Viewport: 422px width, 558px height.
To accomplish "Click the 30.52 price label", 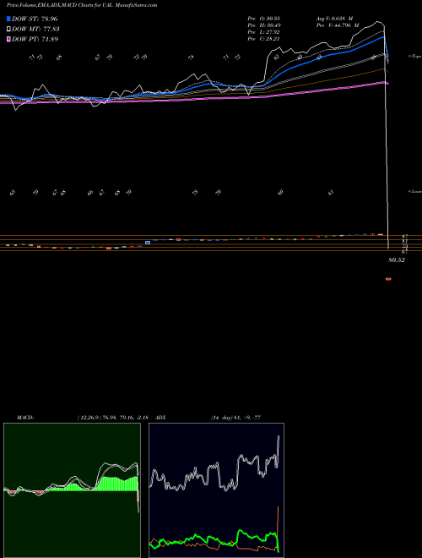I will [397, 260].
